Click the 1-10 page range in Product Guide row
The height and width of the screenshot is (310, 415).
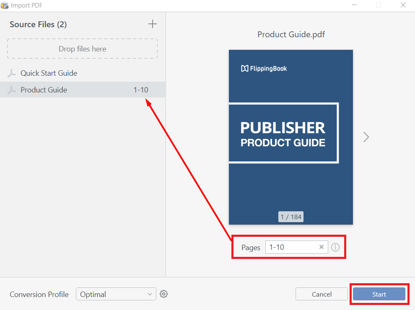(141, 90)
